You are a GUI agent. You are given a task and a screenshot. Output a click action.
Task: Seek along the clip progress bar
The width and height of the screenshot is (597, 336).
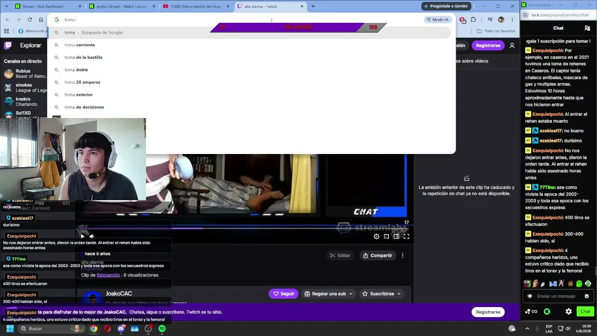pyautogui.click(x=244, y=228)
